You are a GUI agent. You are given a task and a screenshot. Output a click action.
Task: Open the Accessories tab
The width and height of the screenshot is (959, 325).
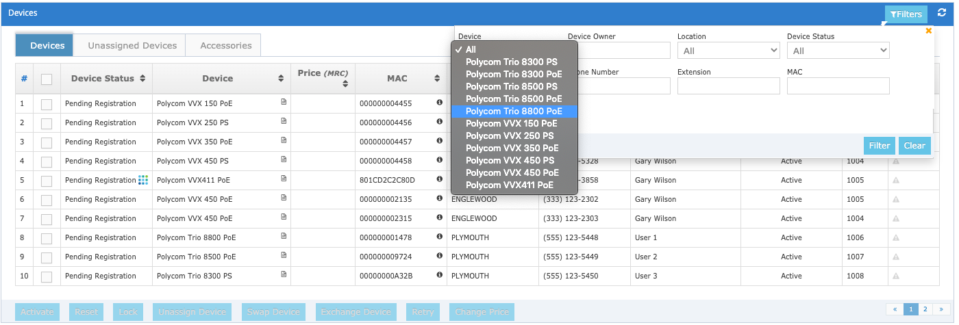225,46
